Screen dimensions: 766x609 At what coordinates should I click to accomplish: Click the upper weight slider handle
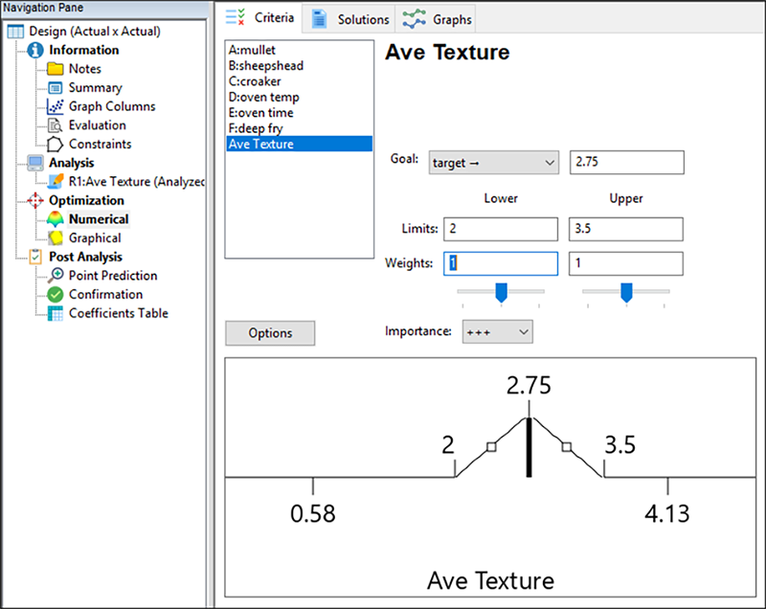coord(626,292)
